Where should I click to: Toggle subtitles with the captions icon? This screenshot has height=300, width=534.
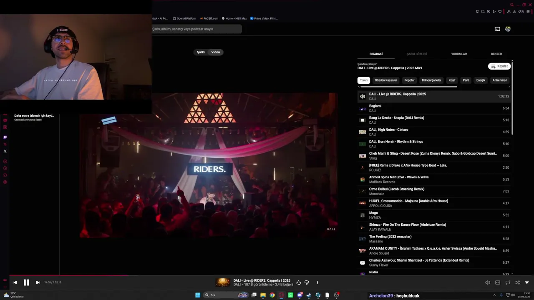coord(498,282)
